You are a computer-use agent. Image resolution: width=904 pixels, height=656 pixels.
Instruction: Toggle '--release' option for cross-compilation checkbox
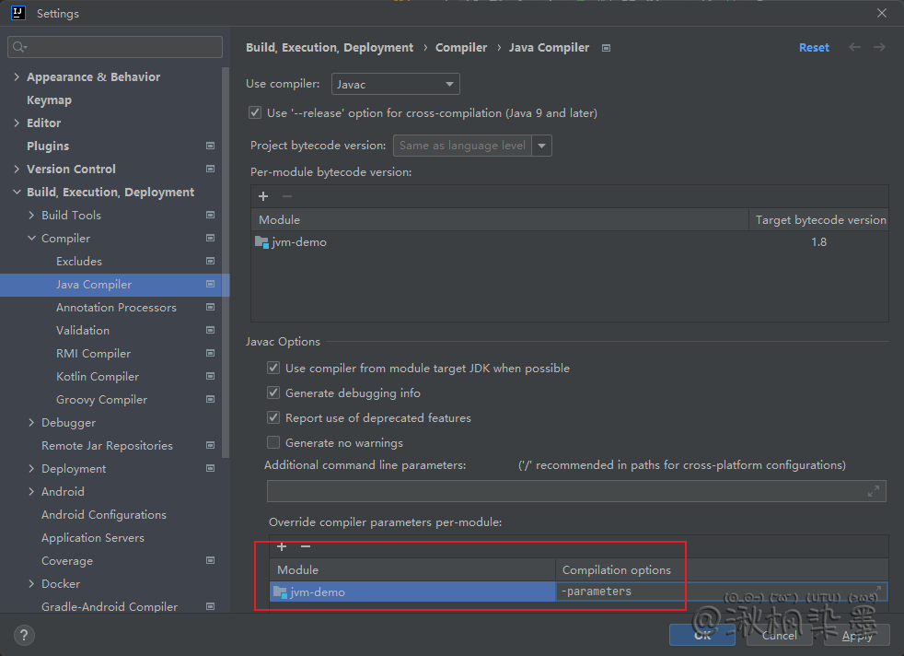[255, 113]
